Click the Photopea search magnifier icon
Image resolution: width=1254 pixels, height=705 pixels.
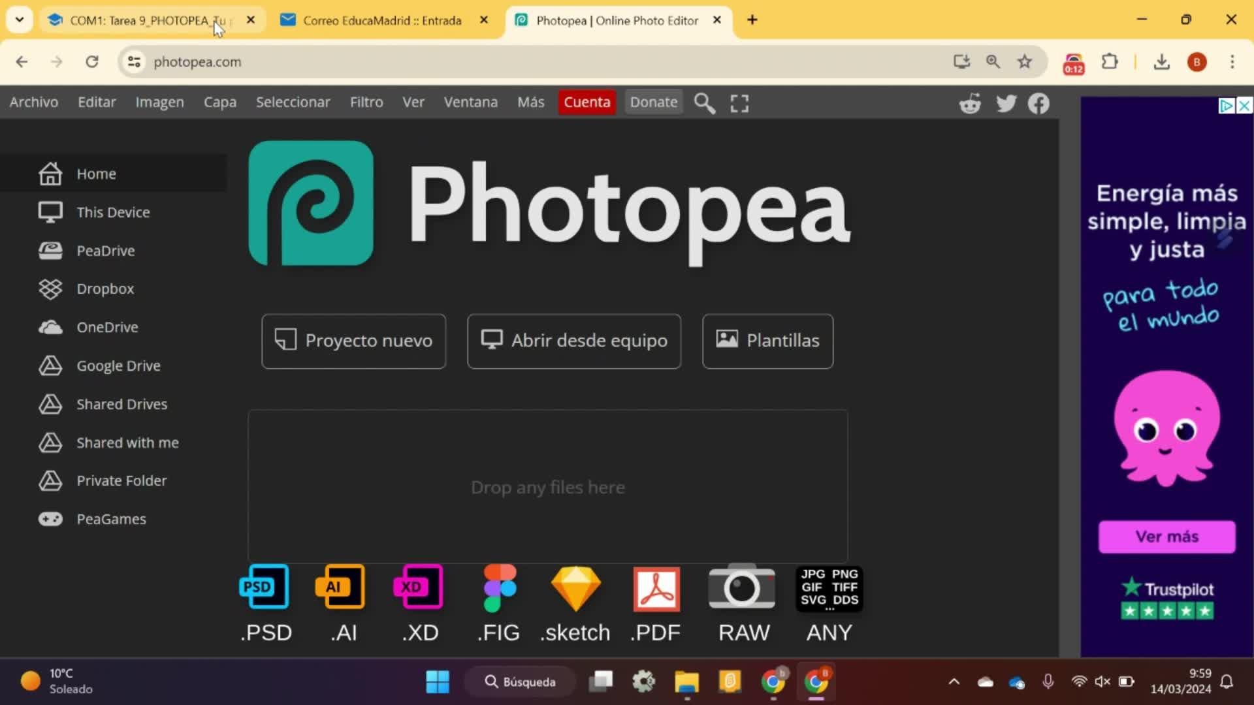704,103
